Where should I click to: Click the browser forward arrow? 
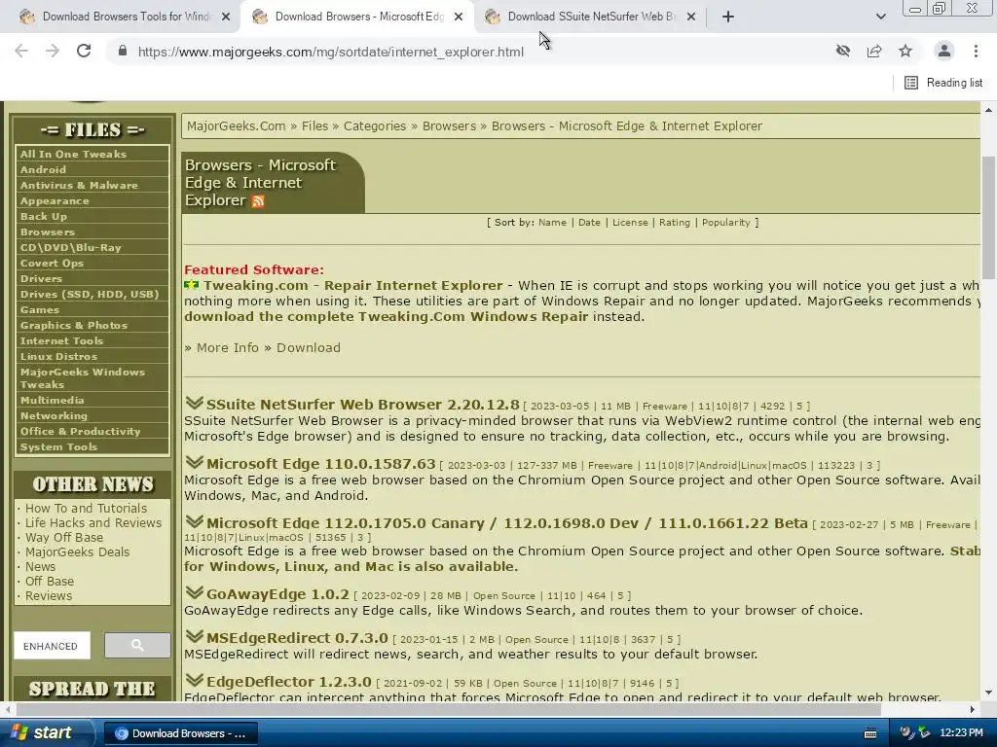(x=53, y=51)
